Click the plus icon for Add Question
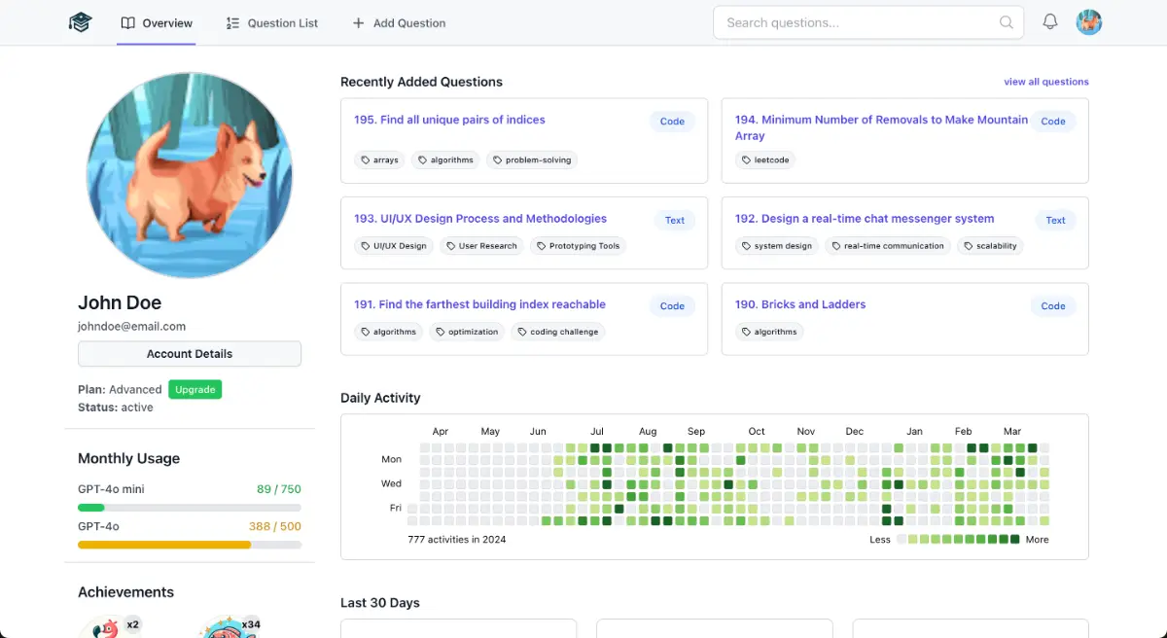The height and width of the screenshot is (638, 1167). click(x=359, y=23)
